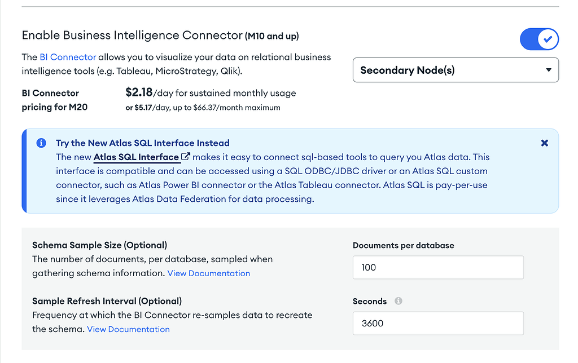The width and height of the screenshot is (578, 363).
Task: Open View Documentation for Schema Sample Size
Action: (x=209, y=273)
